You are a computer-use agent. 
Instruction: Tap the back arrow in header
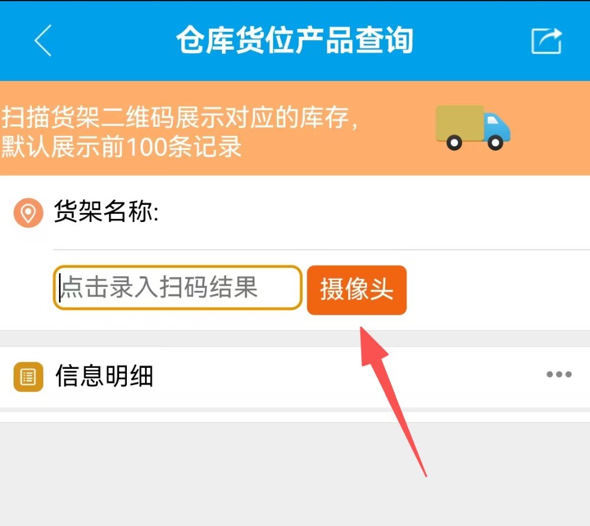pyautogui.click(x=43, y=41)
